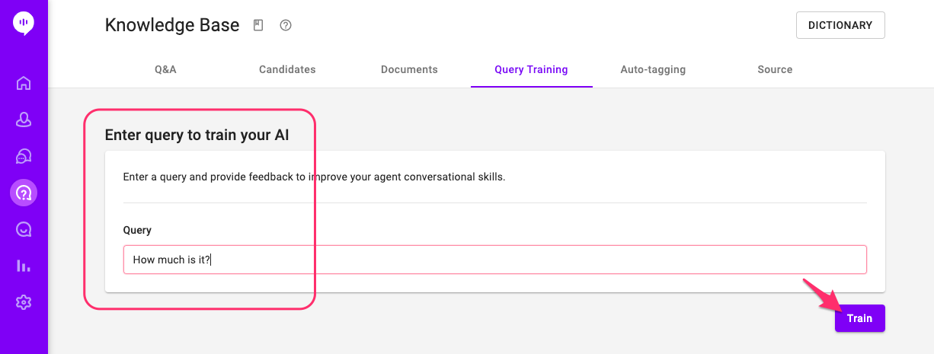Open settings gear in the sidebar
Viewport: 934px width, 354px height.
pos(24,302)
